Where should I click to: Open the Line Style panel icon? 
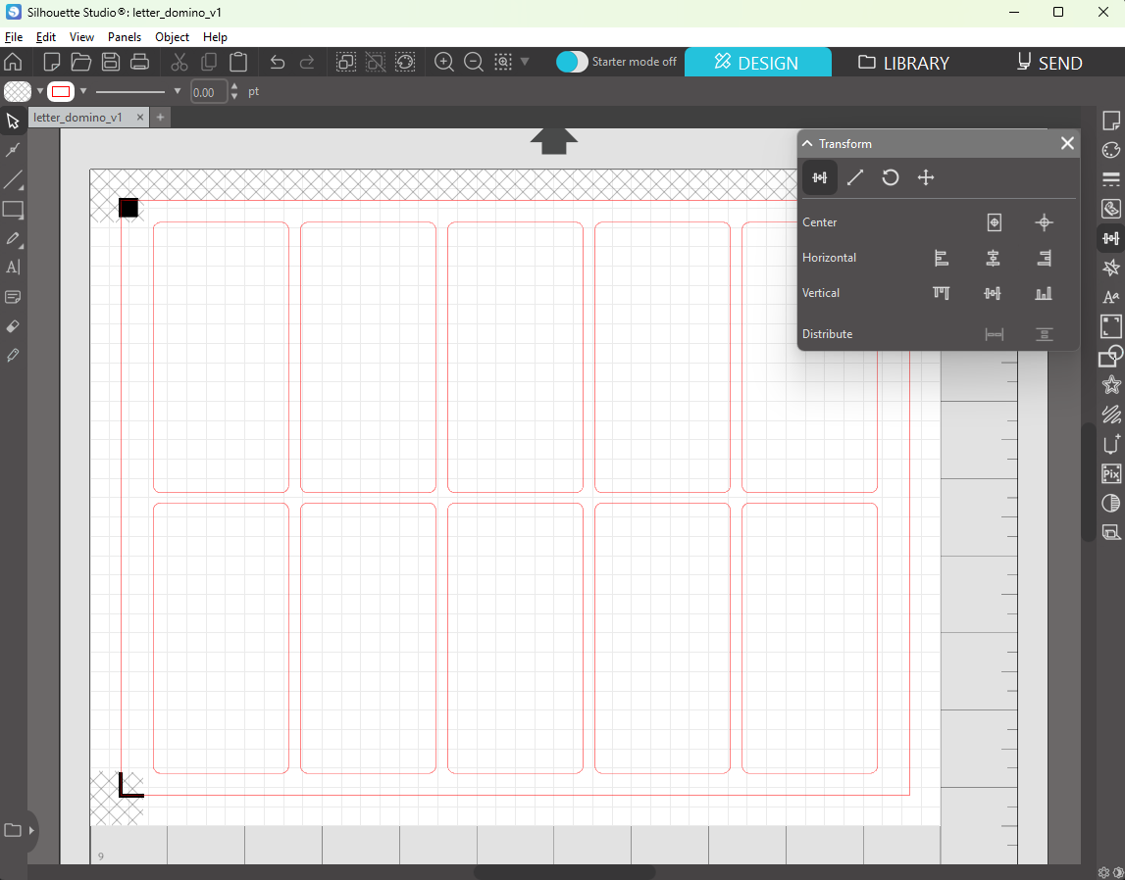pos(1110,179)
